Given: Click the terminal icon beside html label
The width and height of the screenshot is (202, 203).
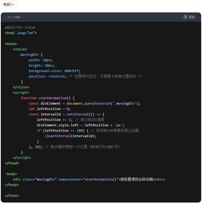Looking at the screenshot, I should pos(10,17).
